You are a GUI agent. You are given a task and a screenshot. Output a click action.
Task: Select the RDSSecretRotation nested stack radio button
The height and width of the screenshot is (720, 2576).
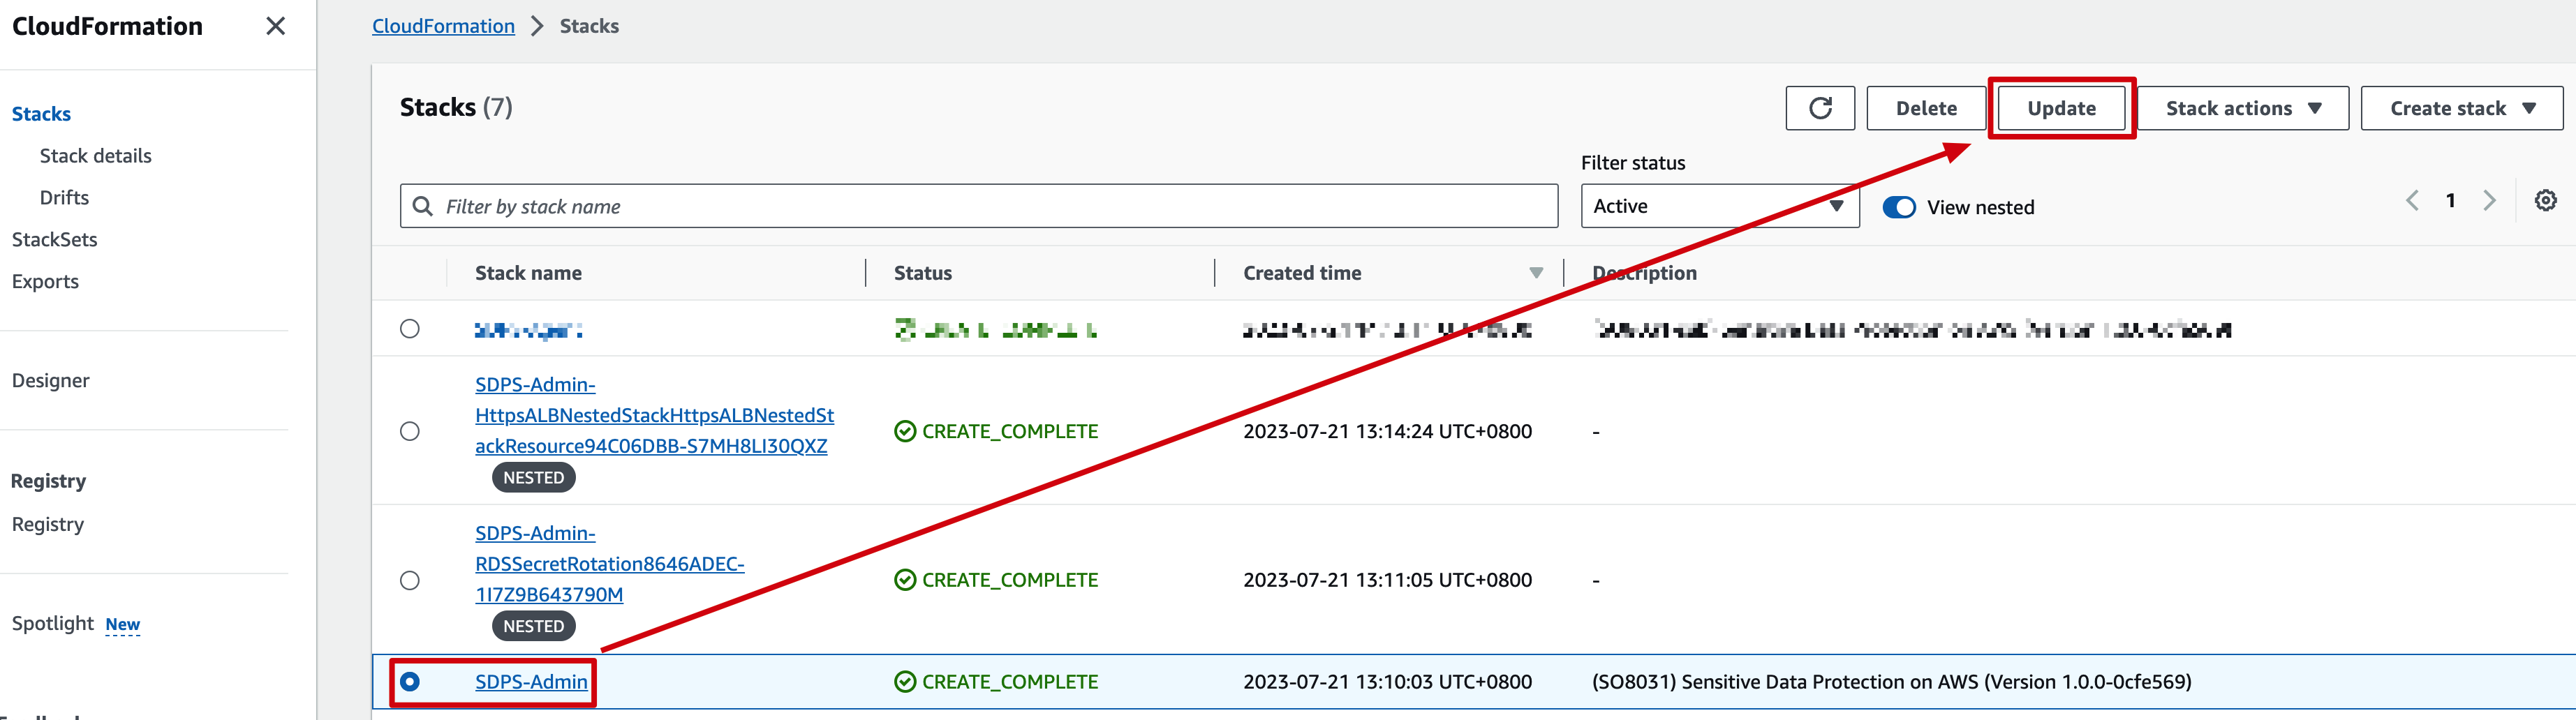click(x=410, y=580)
